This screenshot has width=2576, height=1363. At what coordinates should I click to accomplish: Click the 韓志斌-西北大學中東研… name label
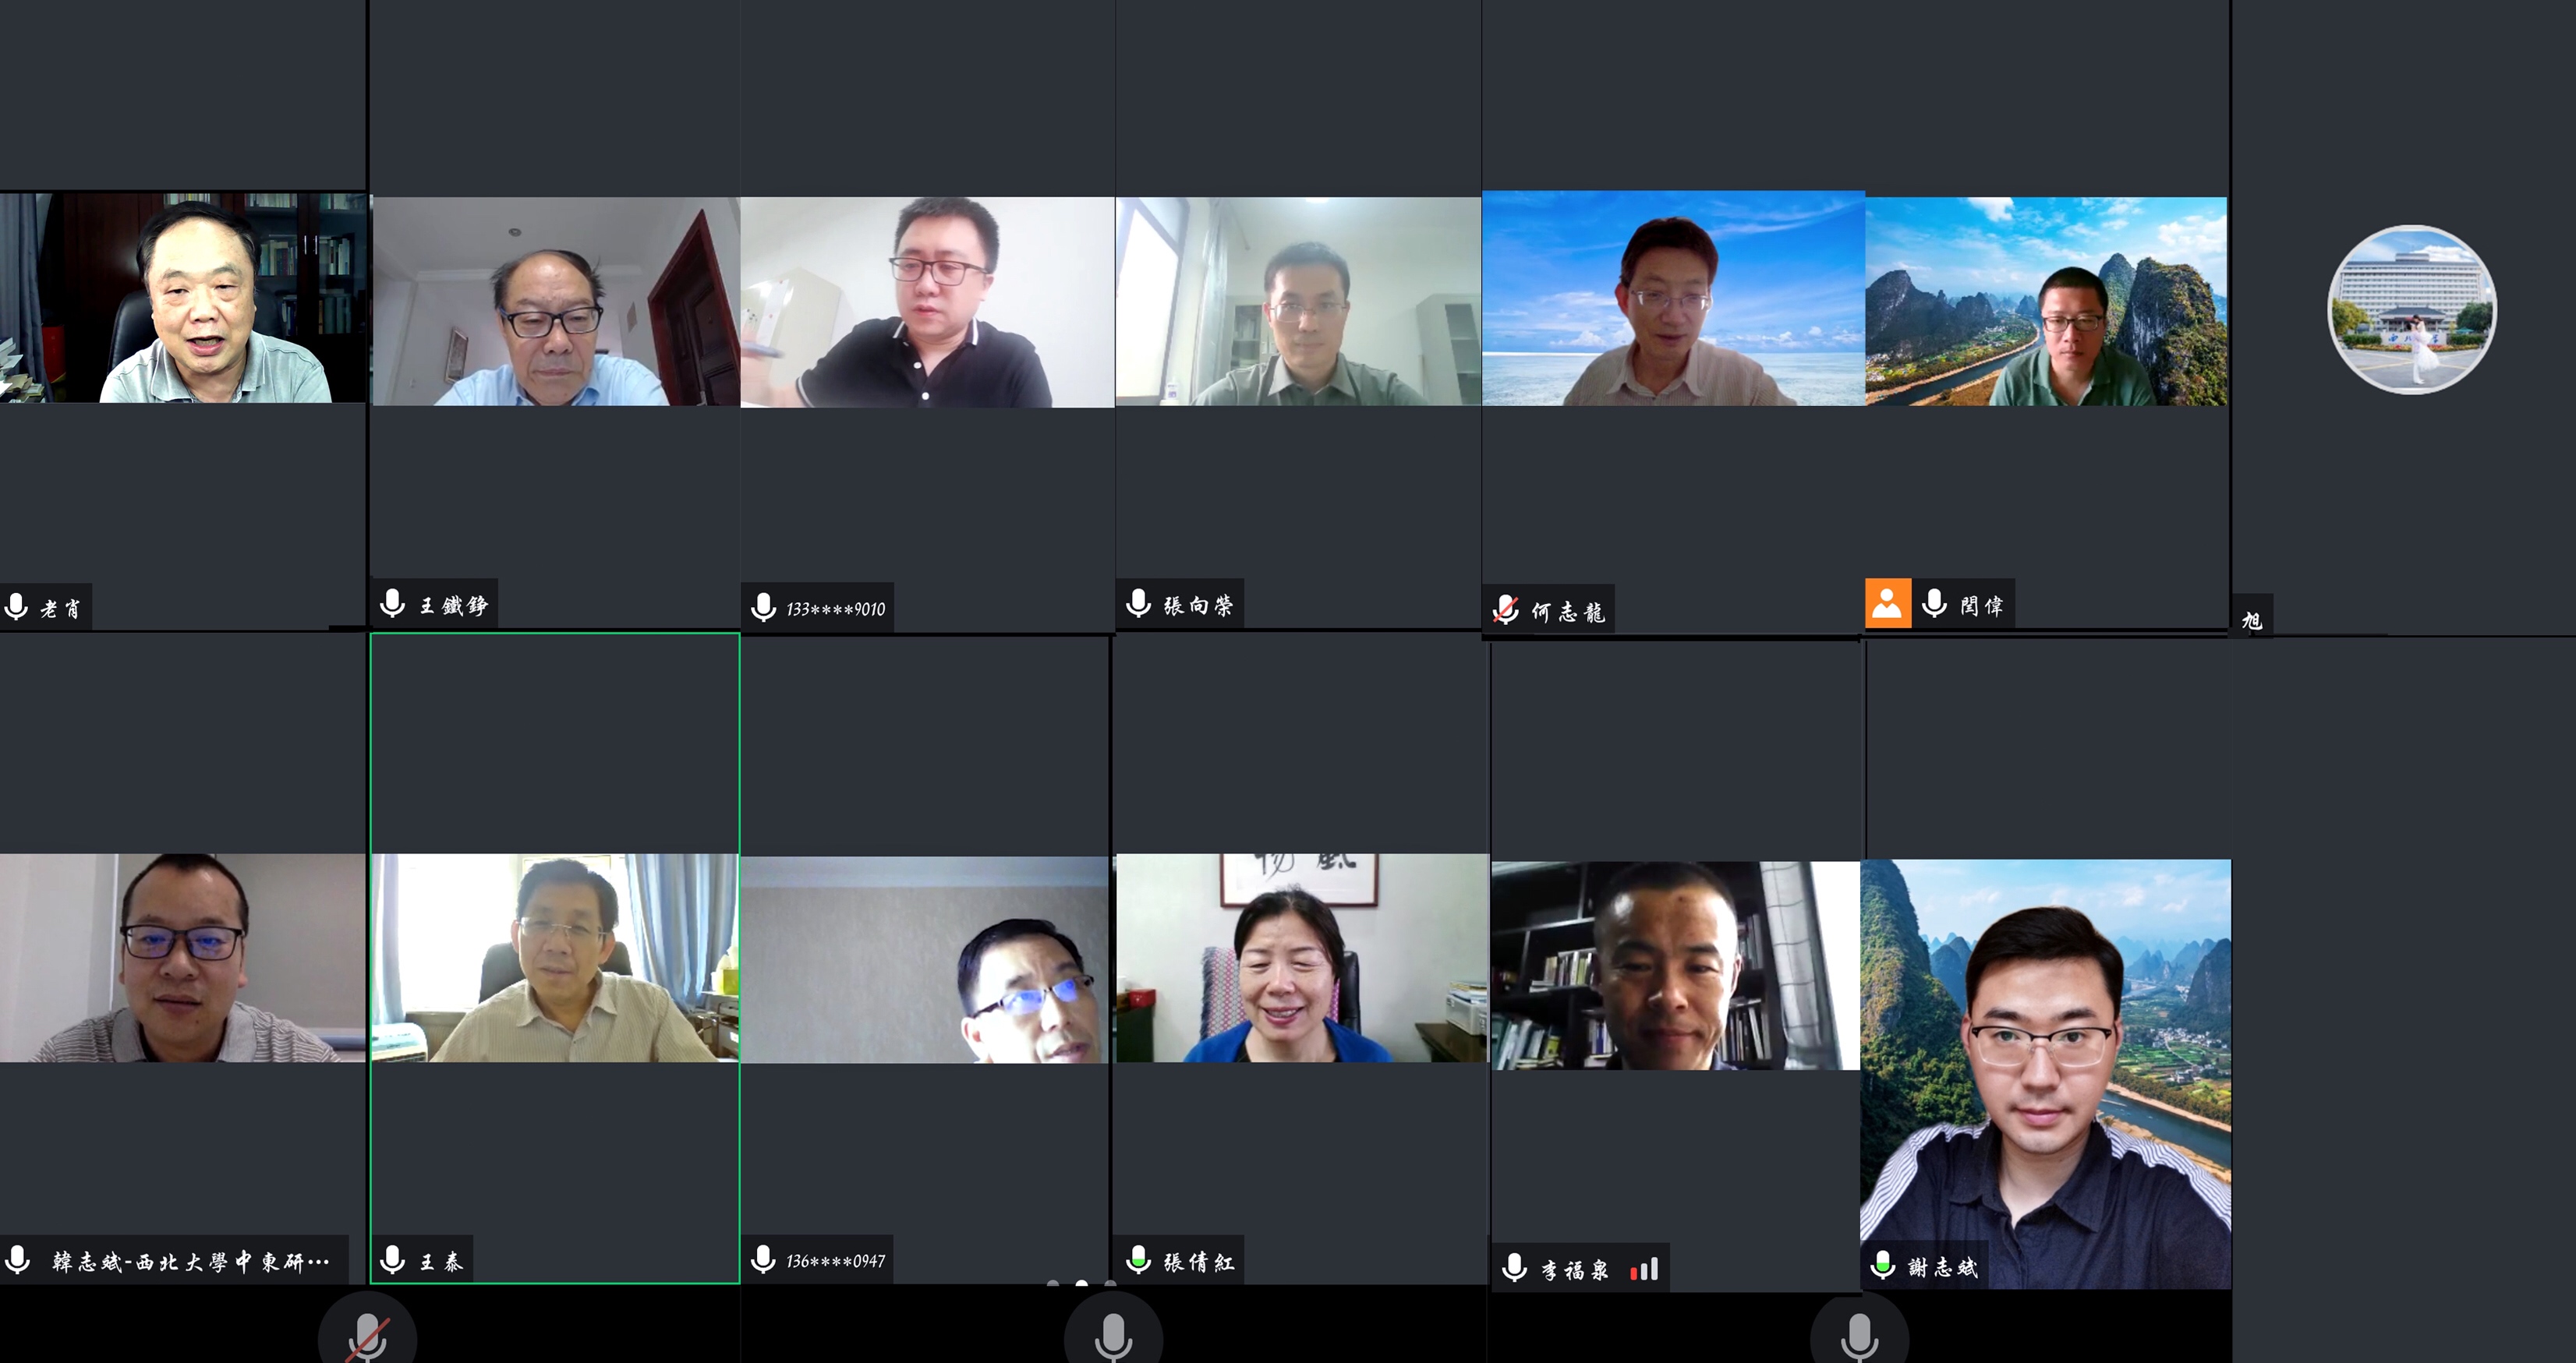tap(190, 1261)
